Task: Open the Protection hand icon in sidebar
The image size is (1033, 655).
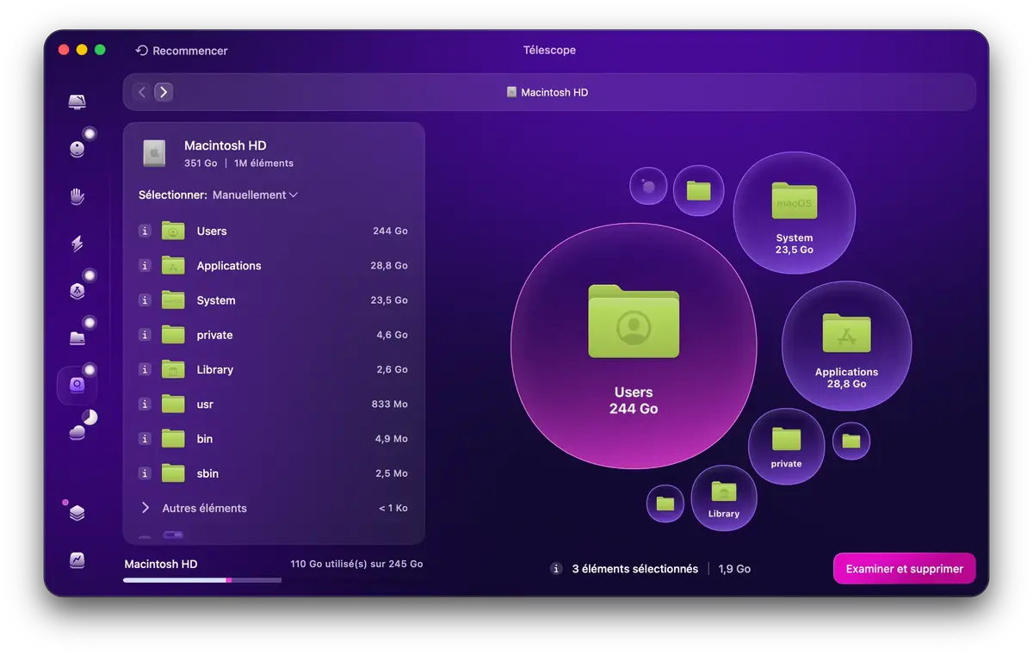Action: pos(77,196)
